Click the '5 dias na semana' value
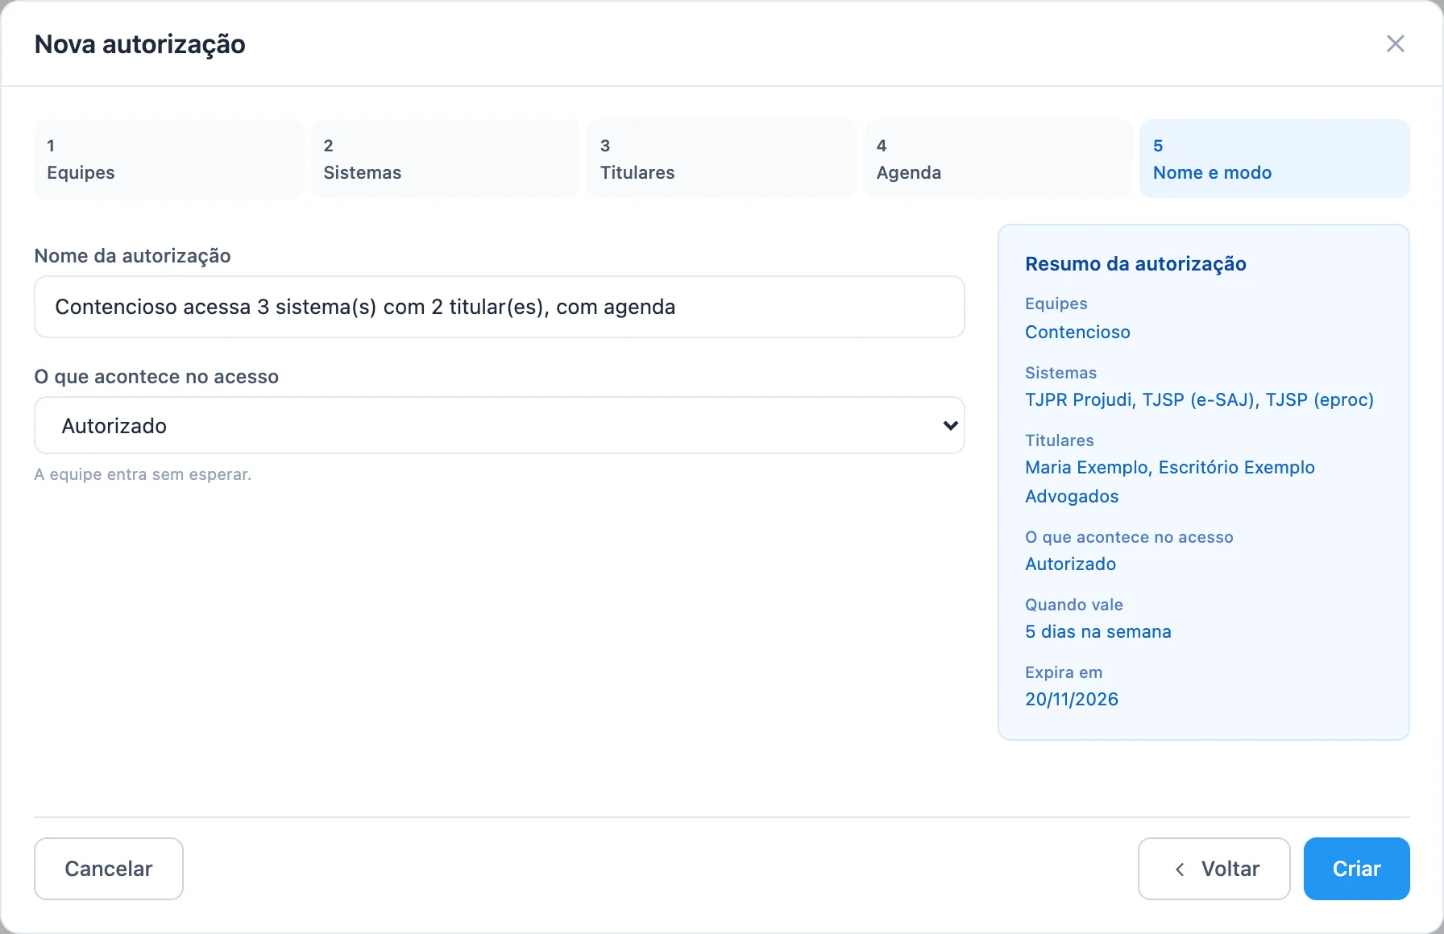The width and height of the screenshot is (1444, 934). tap(1098, 631)
